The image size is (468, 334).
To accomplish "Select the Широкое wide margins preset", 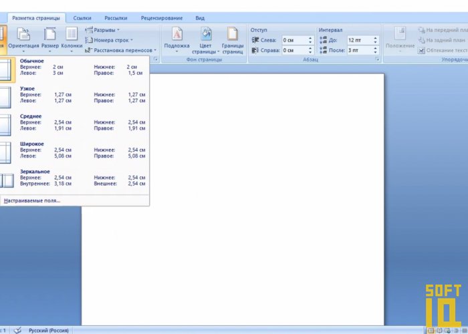I will pos(74,152).
